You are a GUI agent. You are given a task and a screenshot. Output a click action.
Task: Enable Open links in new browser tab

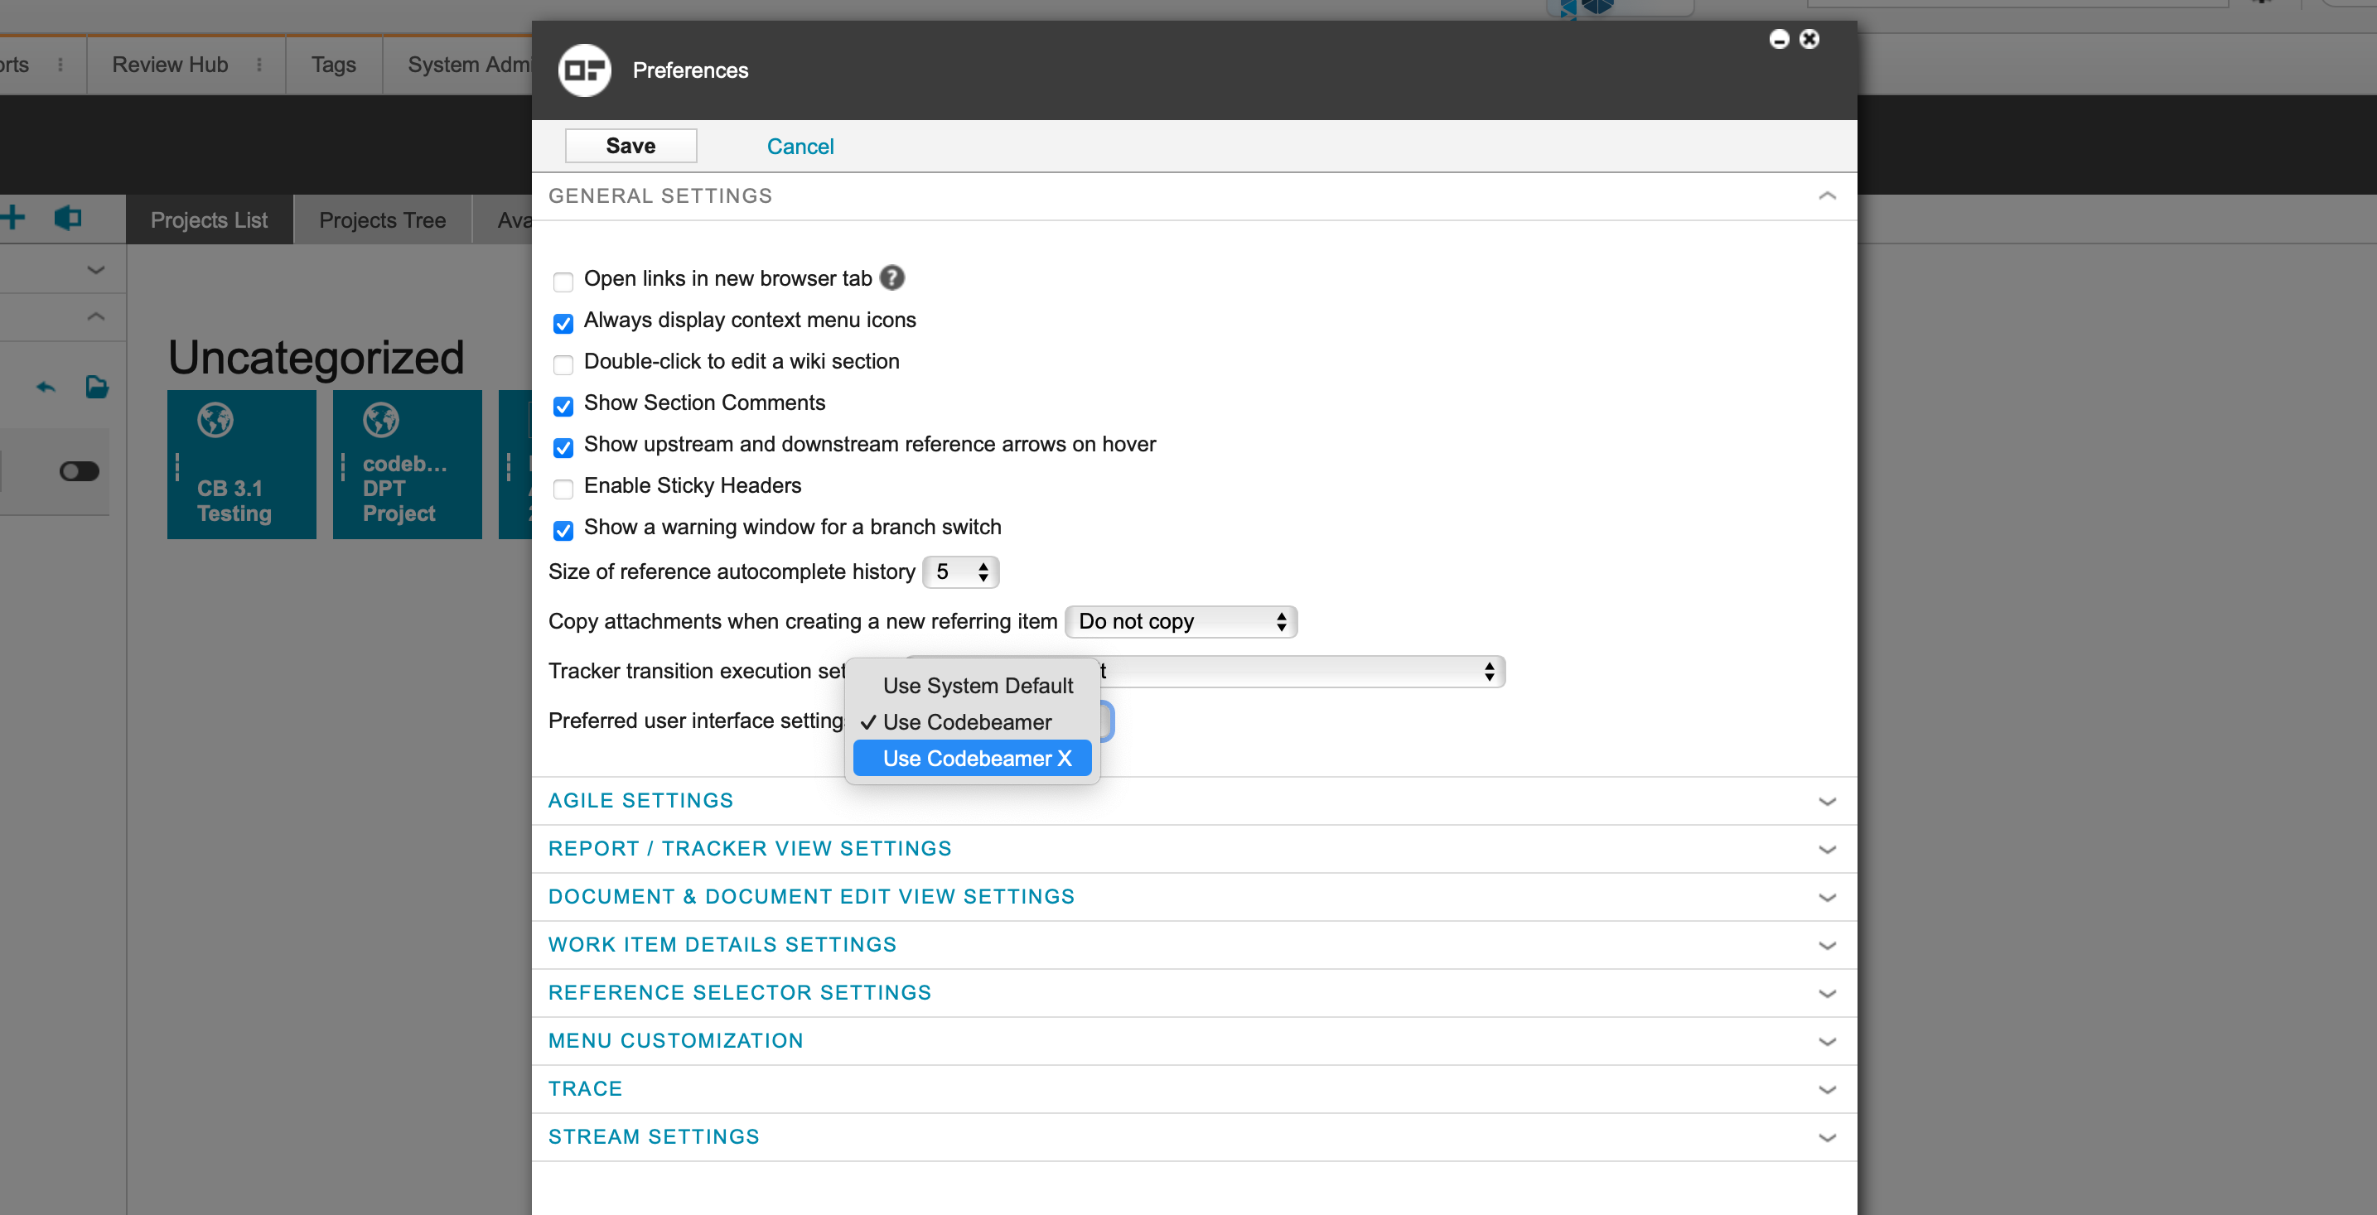click(x=563, y=281)
